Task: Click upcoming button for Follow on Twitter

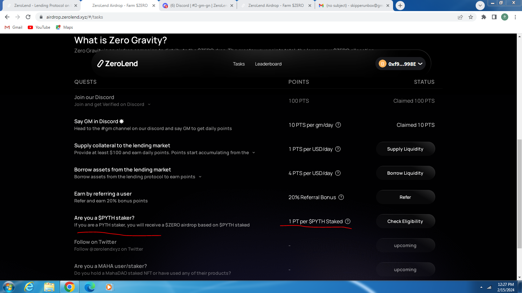Action: (x=405, y=245)
